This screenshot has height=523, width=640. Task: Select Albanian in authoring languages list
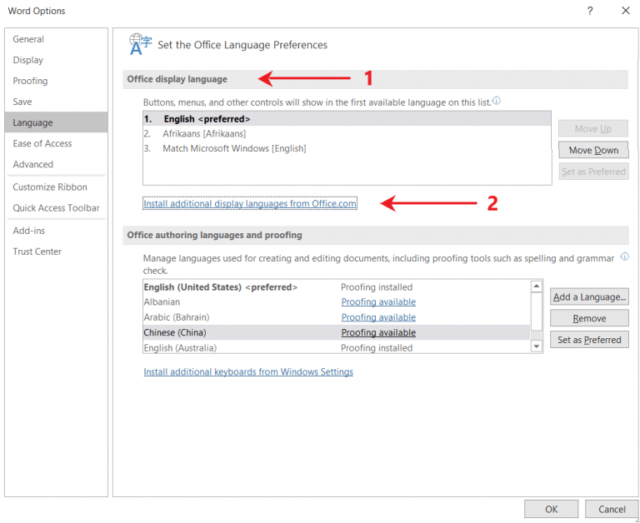(337, 301)
